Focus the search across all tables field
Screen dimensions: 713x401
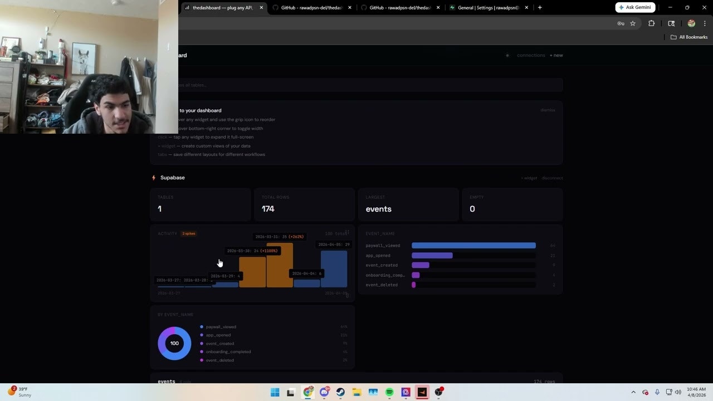pyautogui.click(x=370, y=85)
